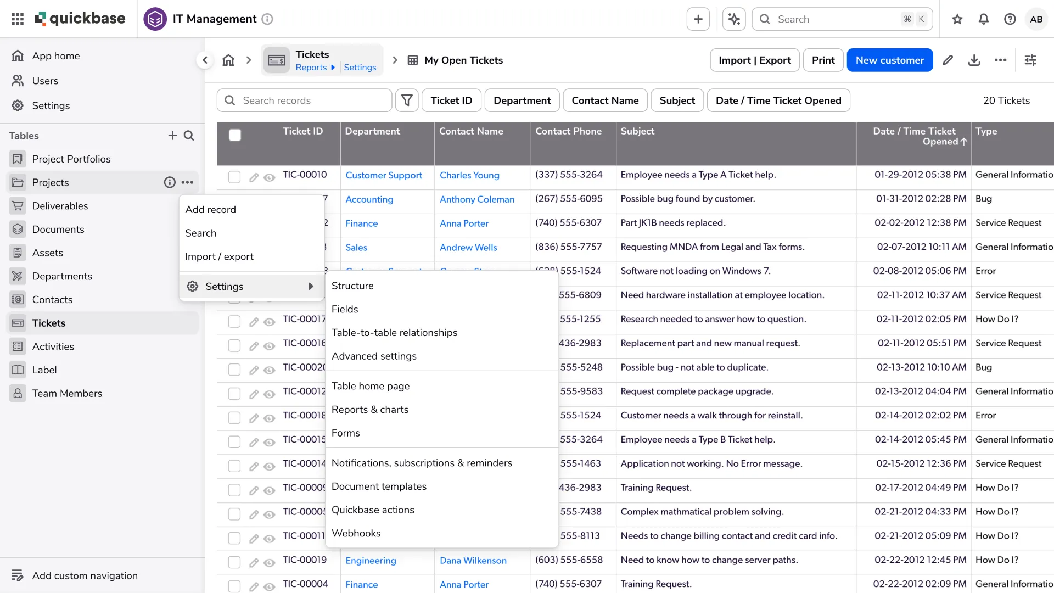Open the Projects table ellipsis menu
This screenshot has height=593, width=1054.
click(187, 182)
